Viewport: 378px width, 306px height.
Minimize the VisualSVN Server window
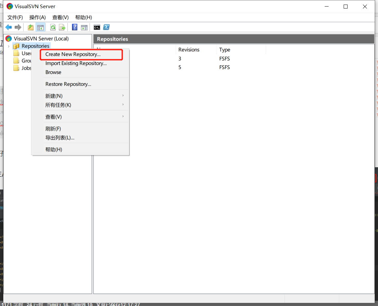[x=327, y=7]
